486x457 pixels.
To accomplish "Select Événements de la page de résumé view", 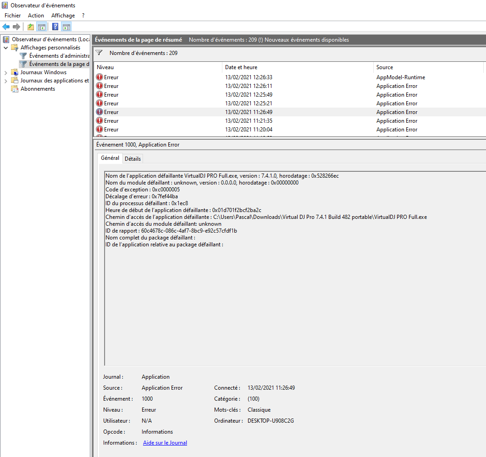I will 59,64.
